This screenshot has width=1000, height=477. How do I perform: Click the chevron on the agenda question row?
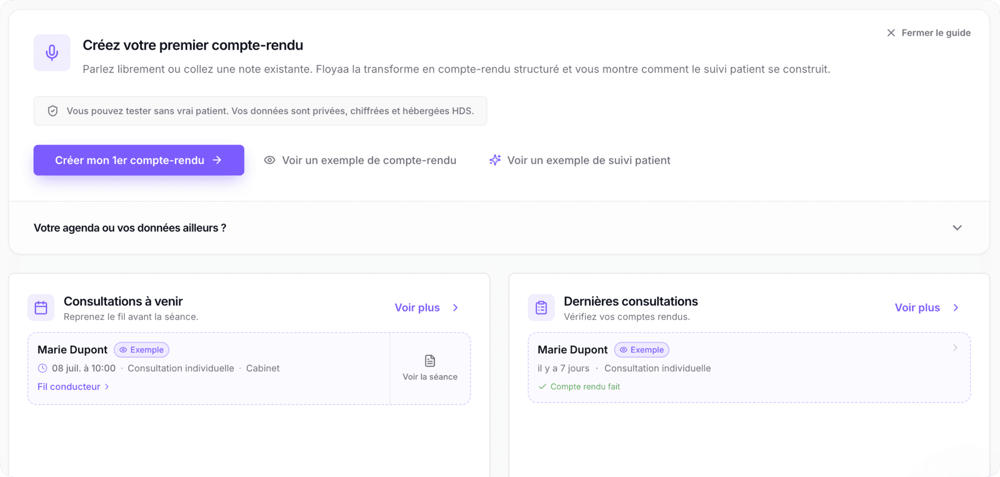(x=957, y=228)
